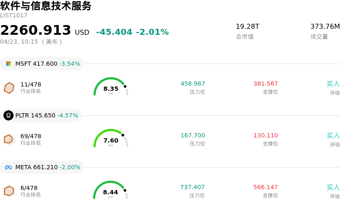Click the Microsoft logo icon

tap(8, 64)
